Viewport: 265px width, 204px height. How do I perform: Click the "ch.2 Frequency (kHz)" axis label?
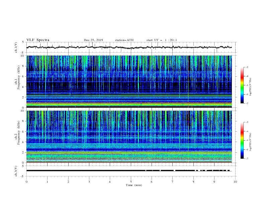click(x=17, y=133)
